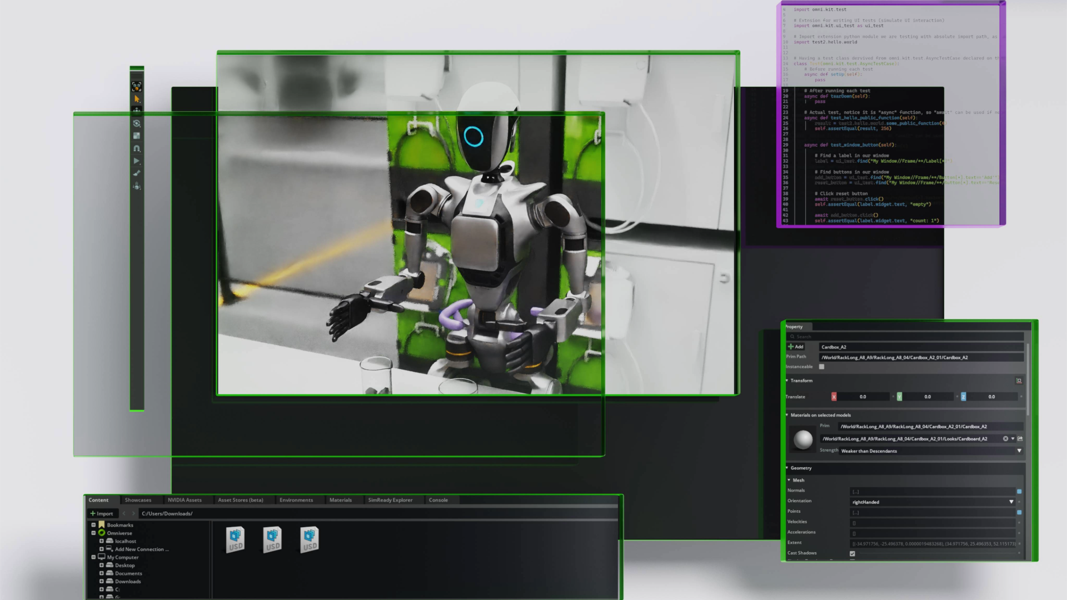This screenshot has width=1067, height=600.
Task: Select the first USD file thumbnail
Action: (x=236, y=539)
